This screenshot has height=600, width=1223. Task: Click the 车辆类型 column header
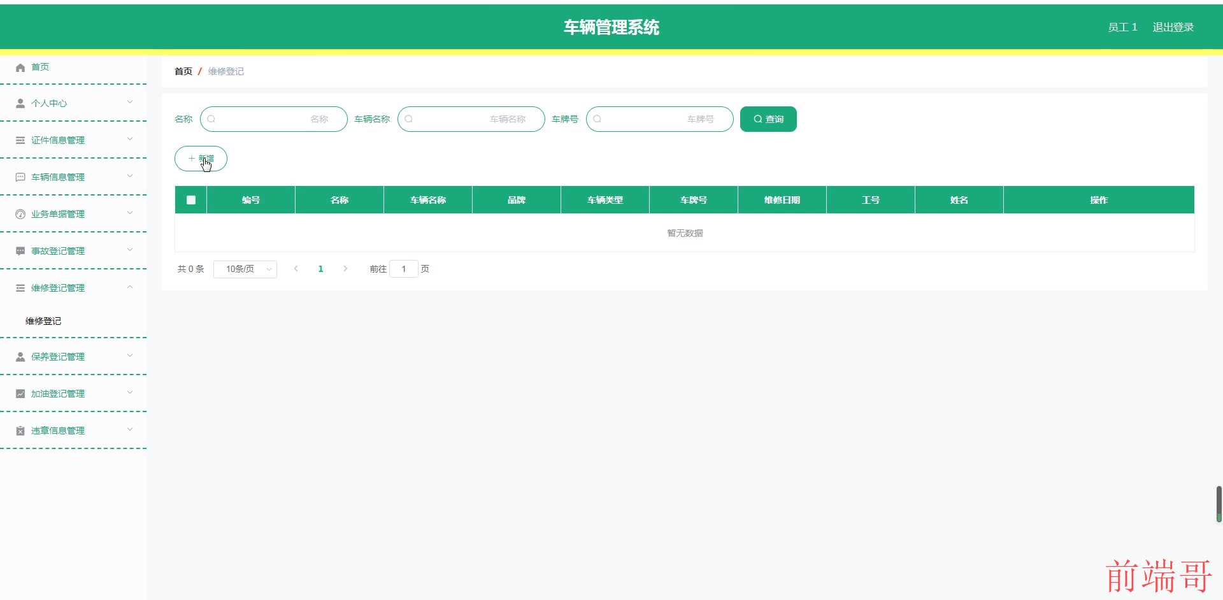tap(605, 200)
